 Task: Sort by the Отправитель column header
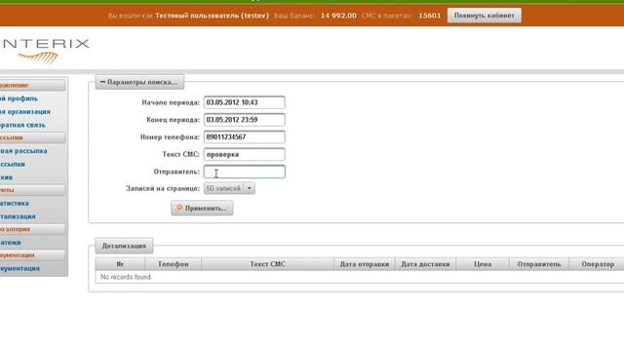(x=539, y=264)
